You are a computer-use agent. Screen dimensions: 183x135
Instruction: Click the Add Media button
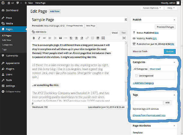[x=40, y=32]
